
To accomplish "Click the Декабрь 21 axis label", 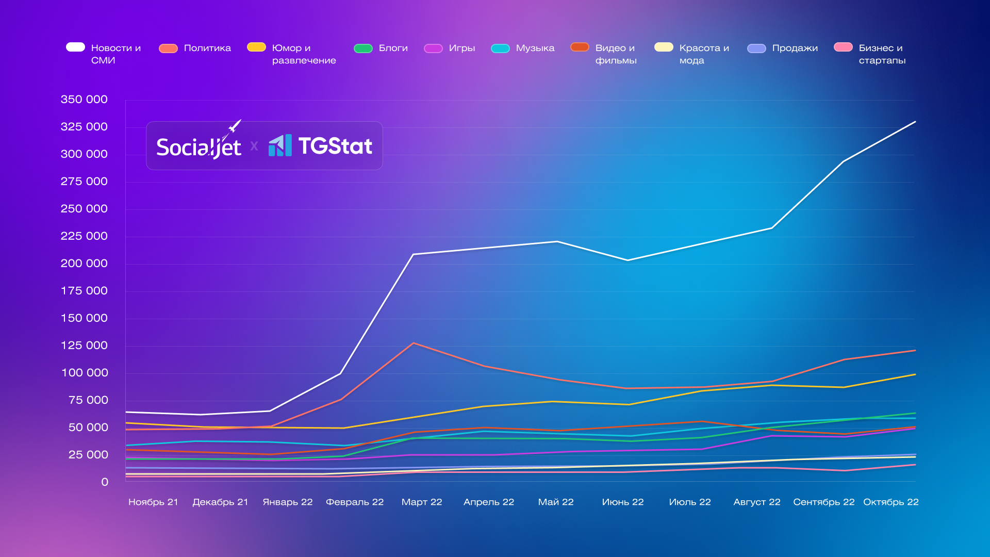I will 220,502.
